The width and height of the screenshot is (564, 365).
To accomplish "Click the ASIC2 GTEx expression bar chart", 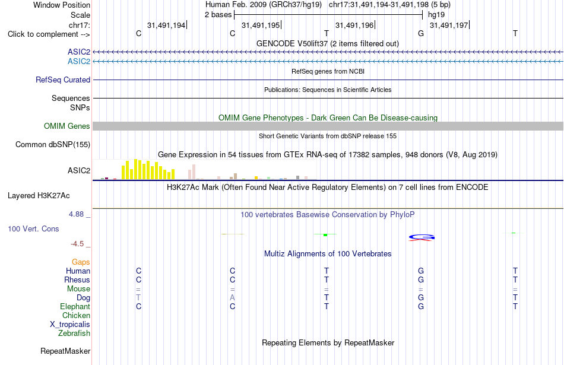I will click(205, 169).
